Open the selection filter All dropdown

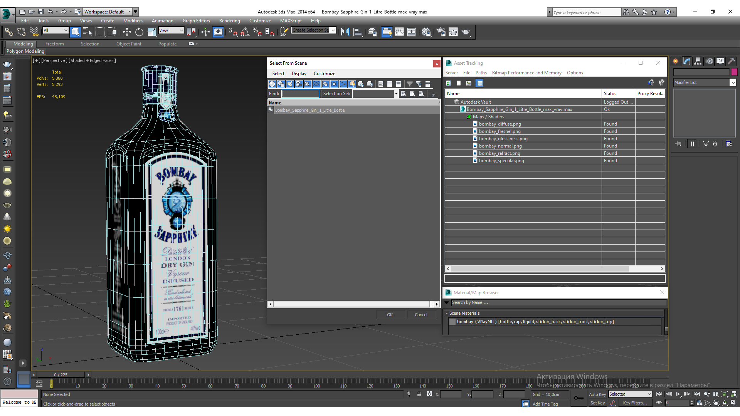tap(55, 30)
